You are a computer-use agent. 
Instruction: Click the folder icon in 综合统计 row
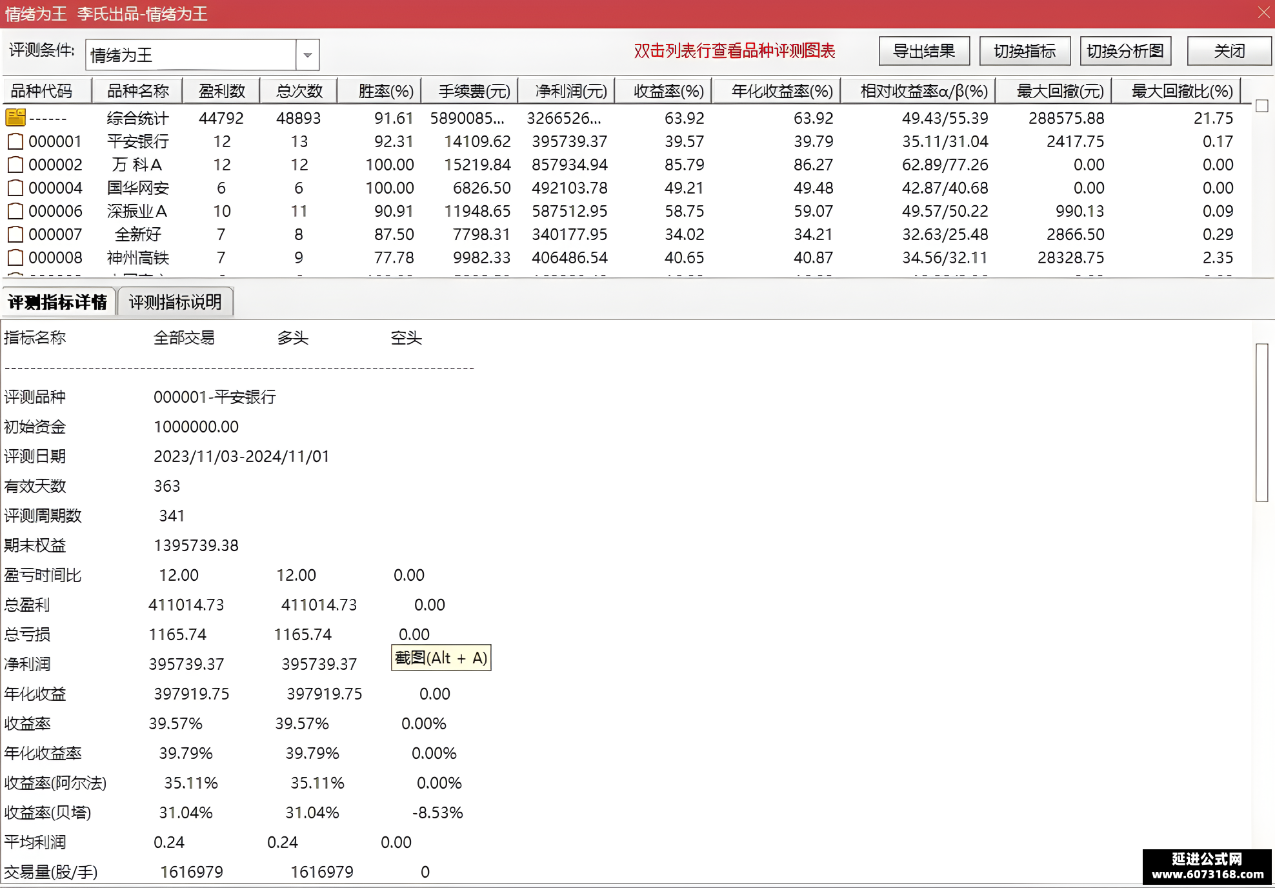(x=15, y=117)
